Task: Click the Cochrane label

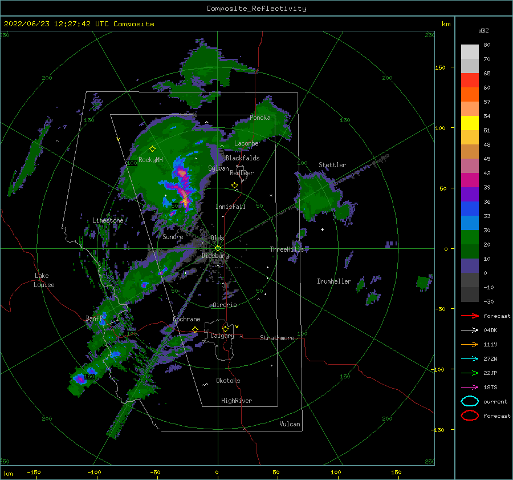Action: 186,319
